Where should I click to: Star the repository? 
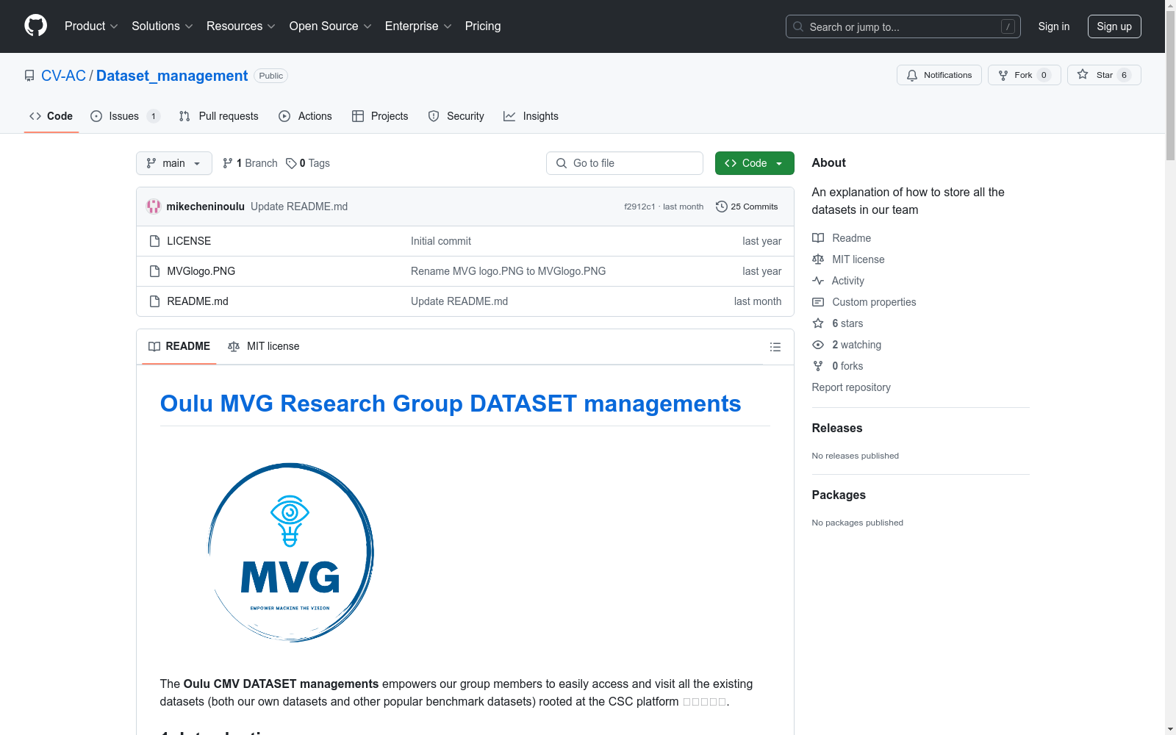point(1104,75)
